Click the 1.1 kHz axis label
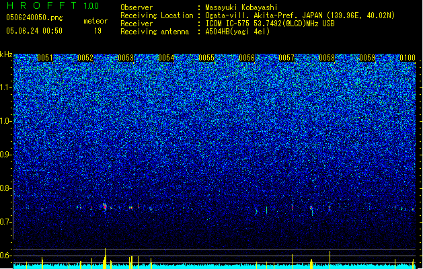 6,87
